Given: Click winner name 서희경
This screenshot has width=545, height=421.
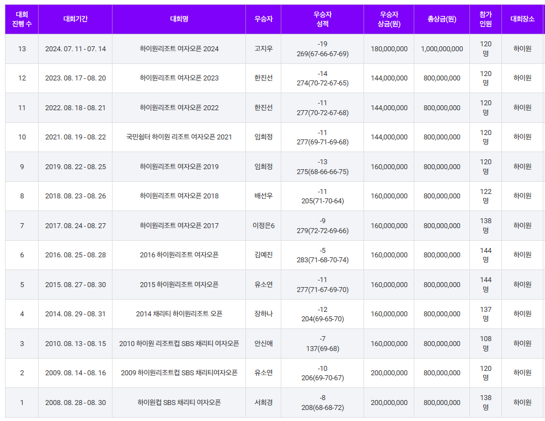Looking at the screenshot, I should [x=264, y=403].
